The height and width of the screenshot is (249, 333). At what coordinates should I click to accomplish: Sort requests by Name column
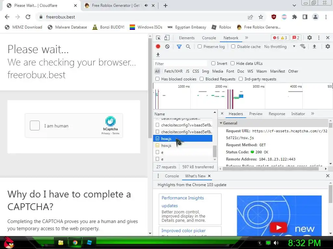[x=185, y=114]
